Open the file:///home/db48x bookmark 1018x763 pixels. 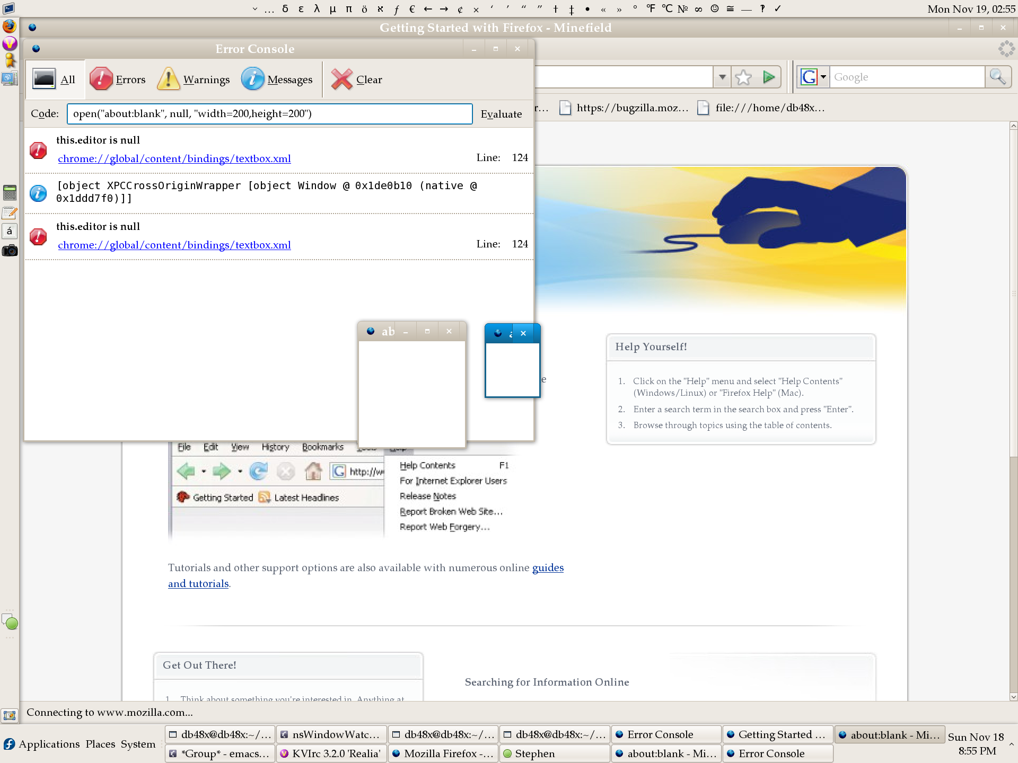761,108
